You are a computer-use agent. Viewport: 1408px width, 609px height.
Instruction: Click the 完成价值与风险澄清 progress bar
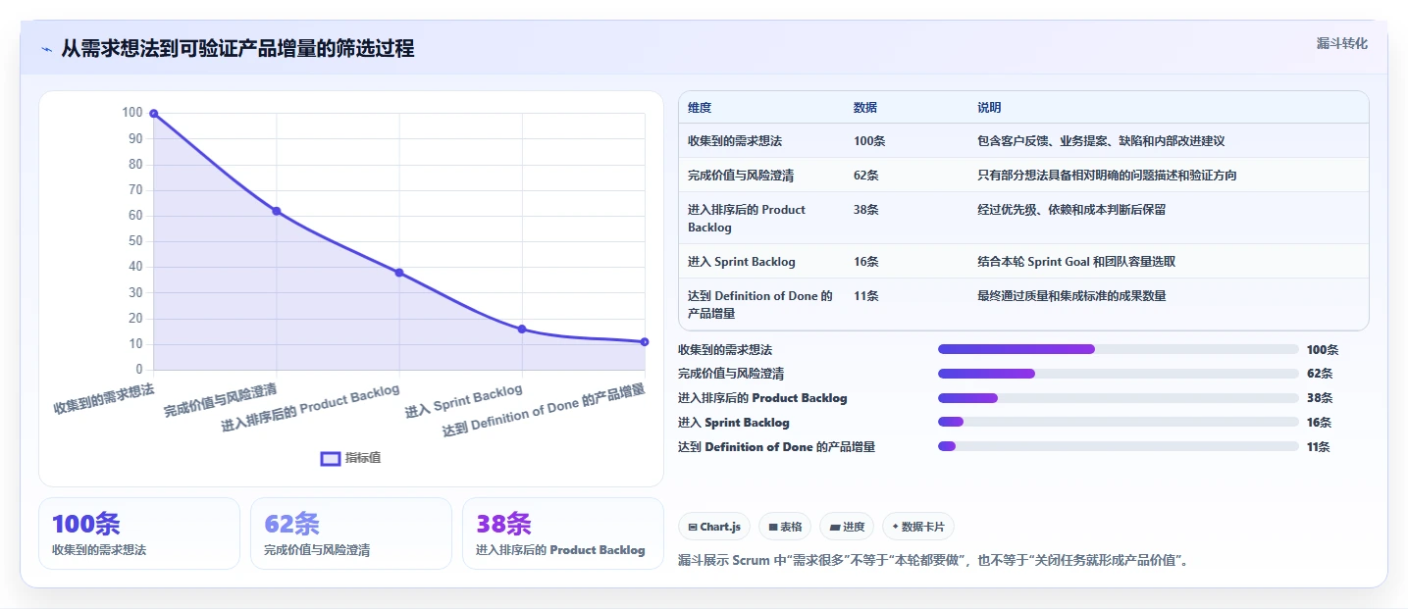point(1119,374)
